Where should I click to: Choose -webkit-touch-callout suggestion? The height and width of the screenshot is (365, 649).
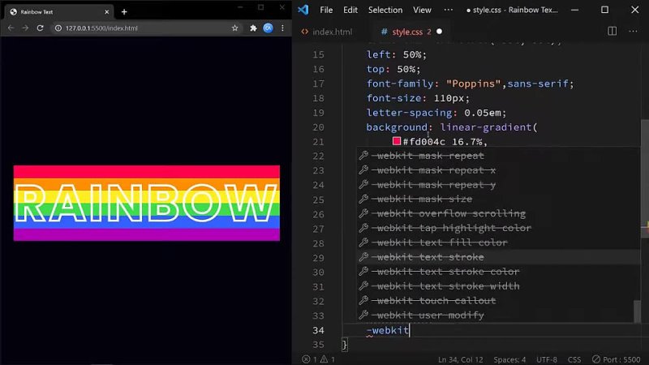(x=498, y=301)
